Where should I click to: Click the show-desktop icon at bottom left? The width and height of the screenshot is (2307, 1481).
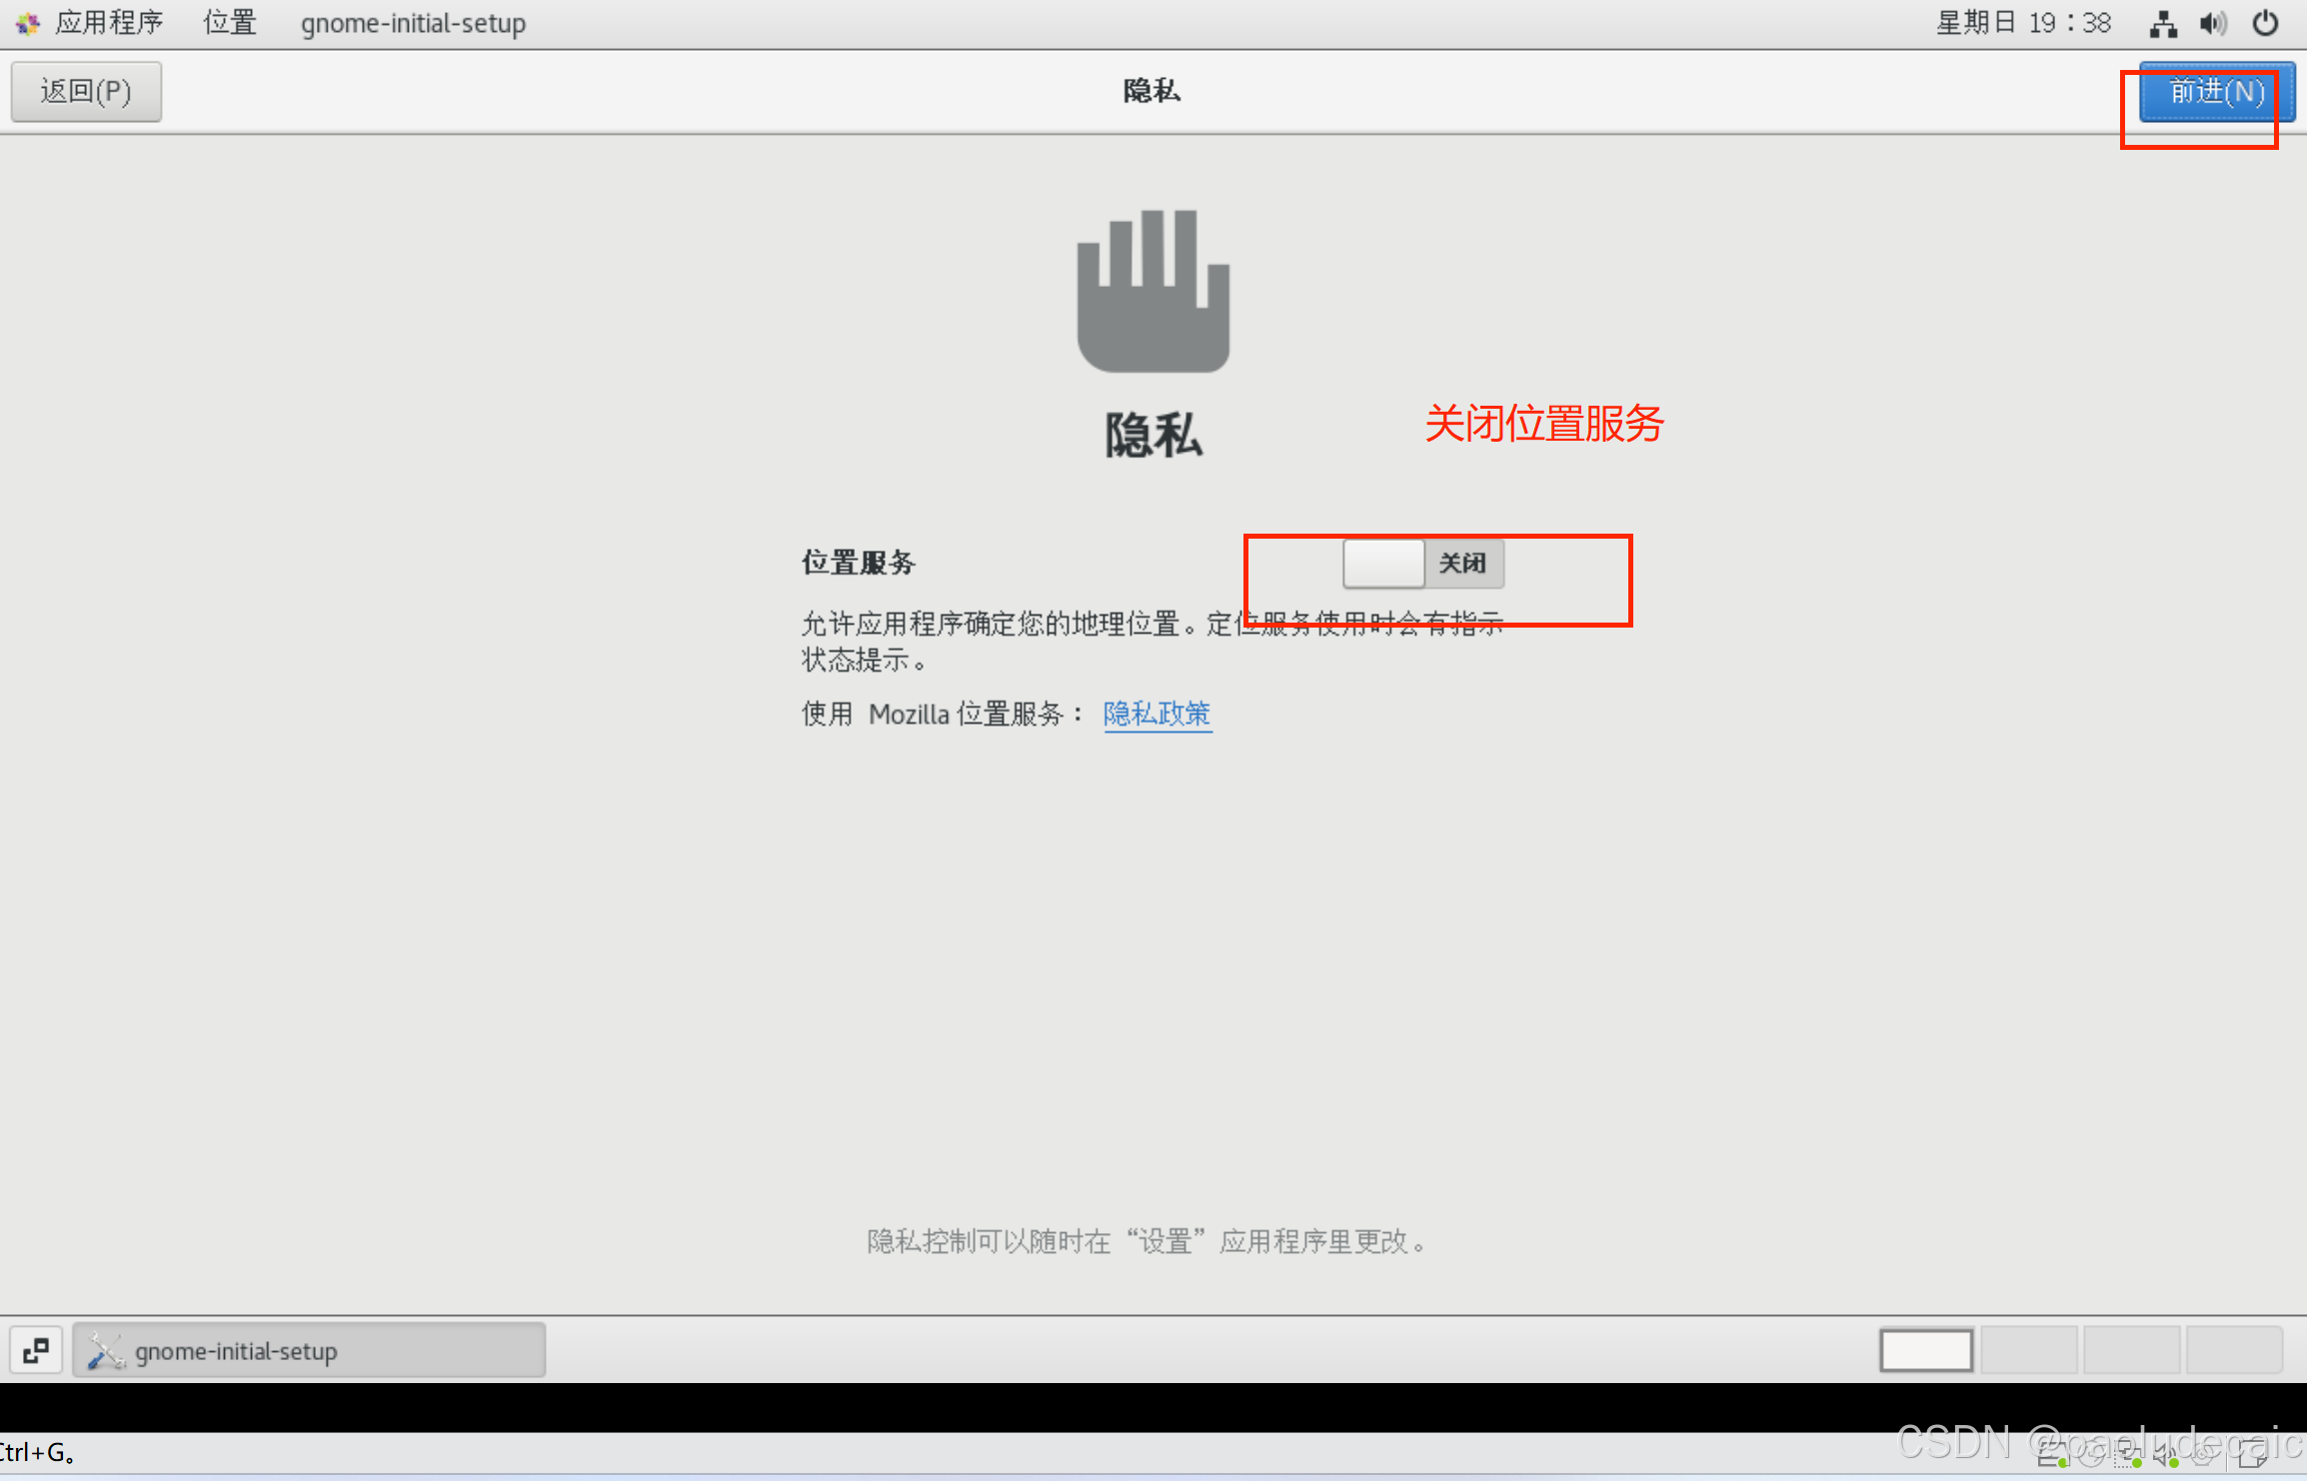36,1350
